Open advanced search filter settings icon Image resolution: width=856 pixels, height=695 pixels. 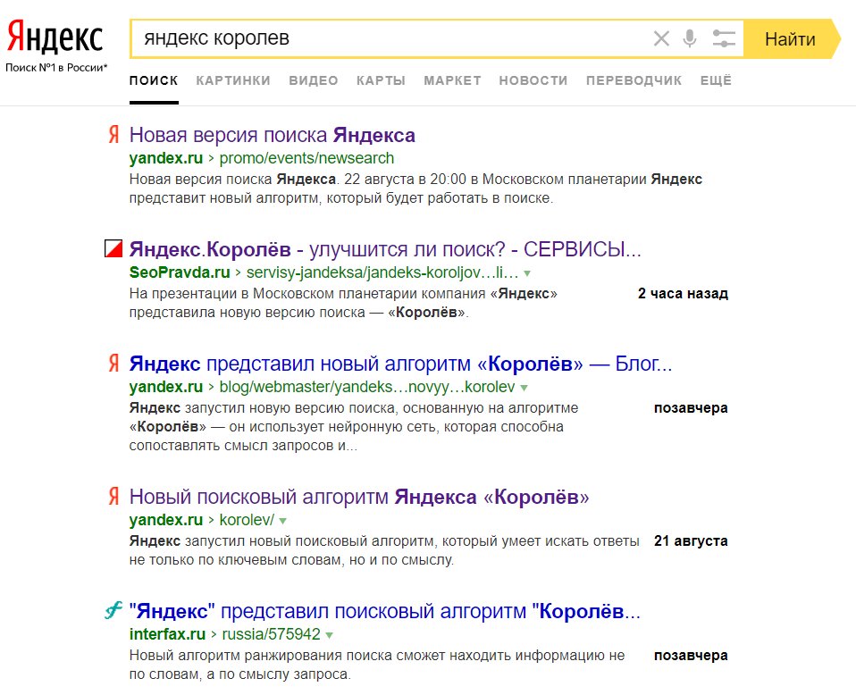724,38
